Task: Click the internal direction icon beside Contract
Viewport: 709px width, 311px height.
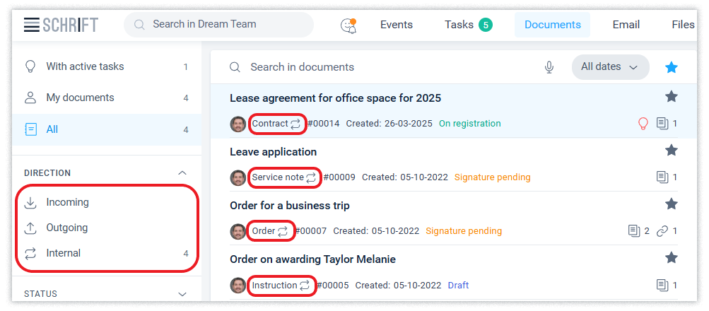Action: pyautogui.click(x=295, y=124)
